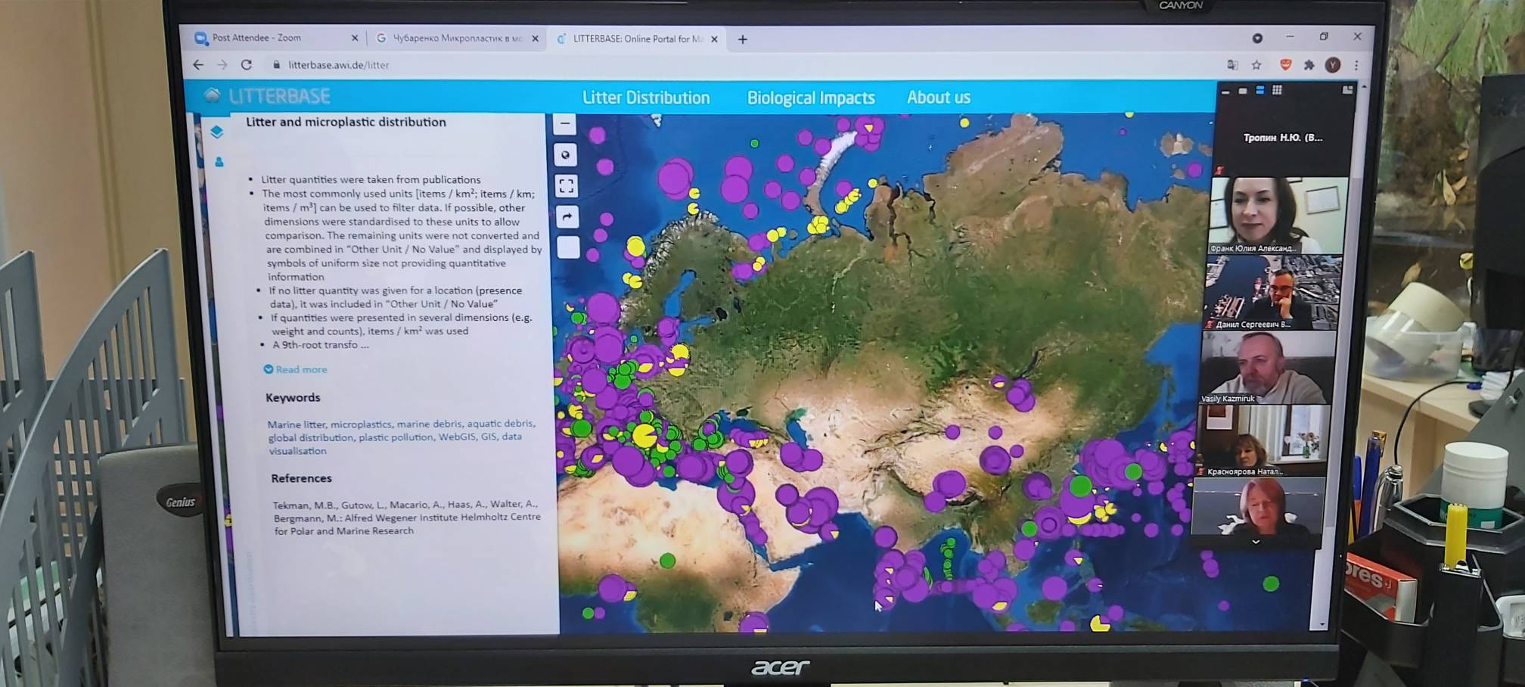Minimize Zoom video panel with dash icon
The width and height of the screenshot is (1525, 687).
[x=1225, y=91]
